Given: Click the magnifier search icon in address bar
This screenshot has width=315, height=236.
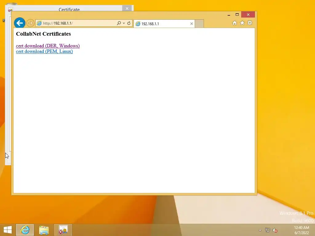Looking at the screenshot, I should point(119,23).
